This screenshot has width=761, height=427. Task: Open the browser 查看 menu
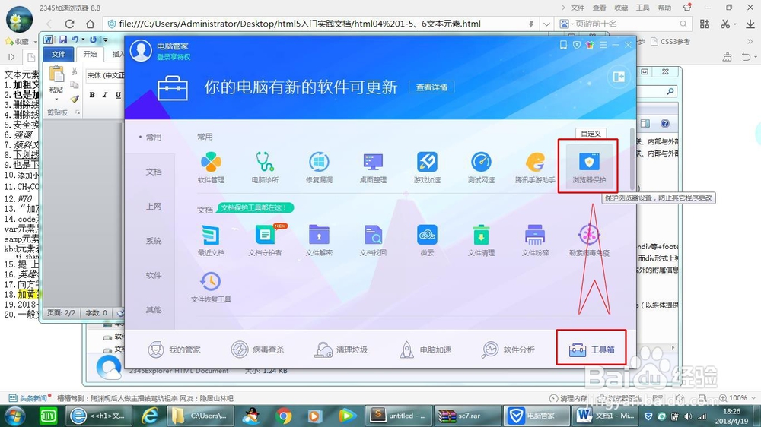point(600,8)
